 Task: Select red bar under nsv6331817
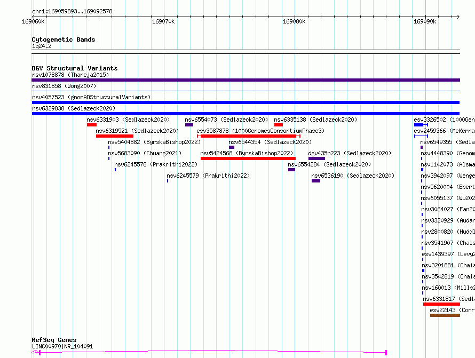coord(442,304)
